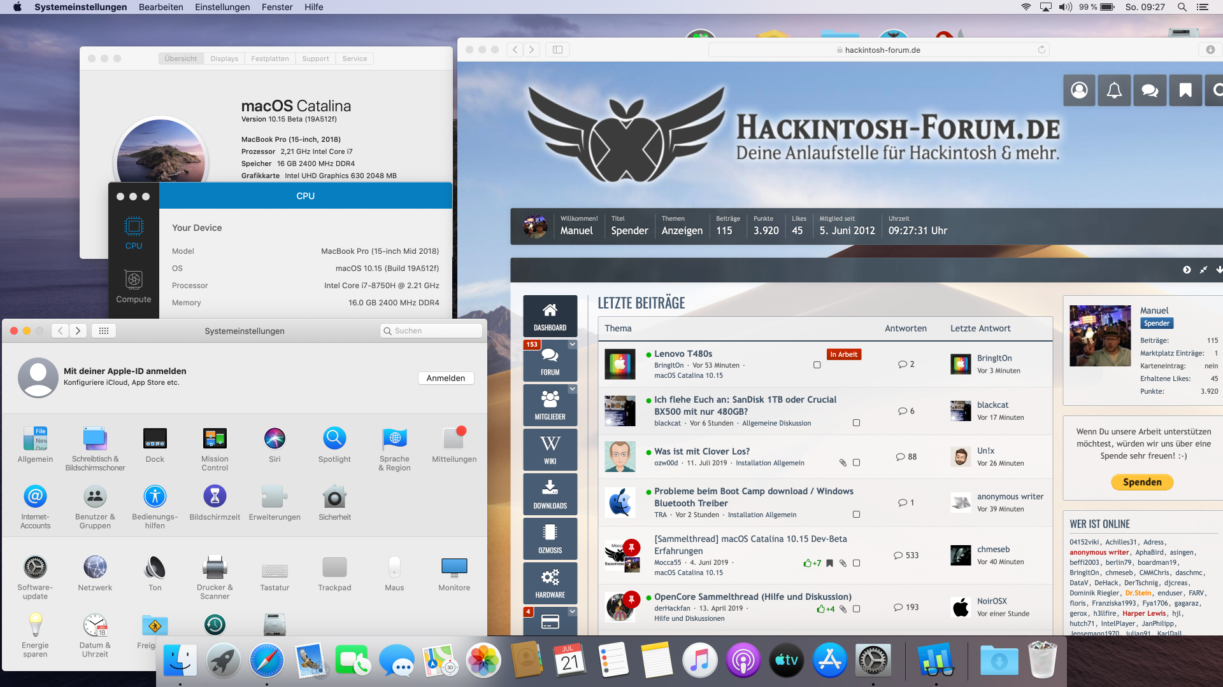Mark Was ist mit Clover Los checkbox
1223x687 pixels.
pyautogui.click(x=856, y=463)
